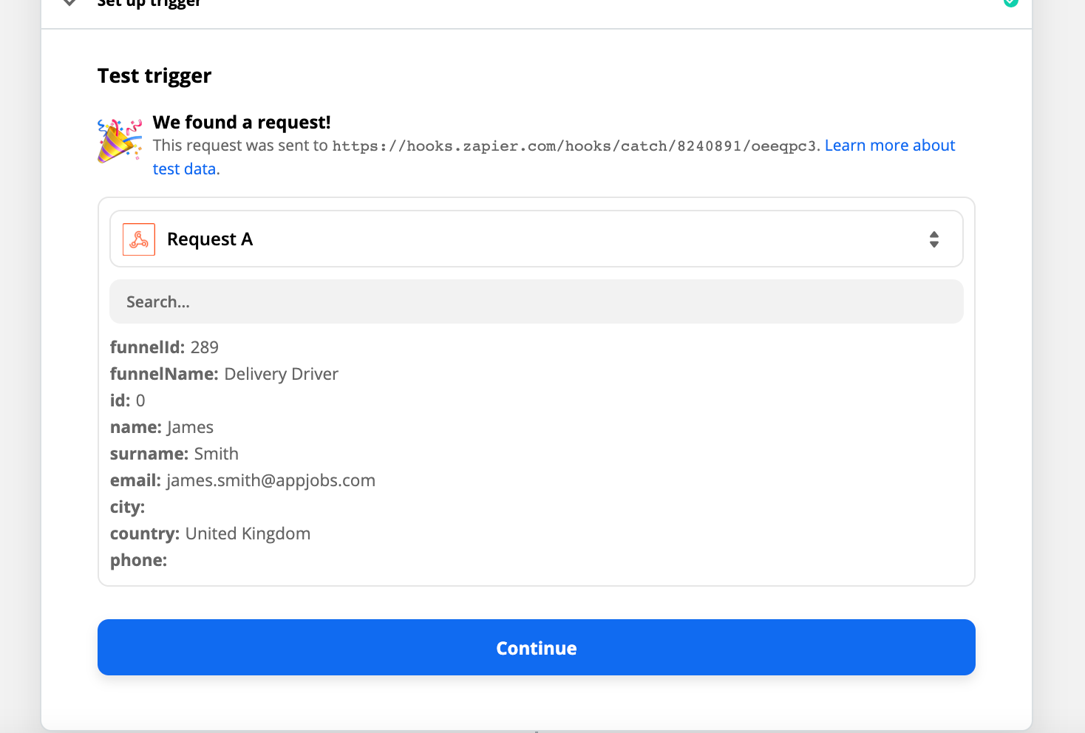Select the empty phone: row

click(x=138, y=560)
